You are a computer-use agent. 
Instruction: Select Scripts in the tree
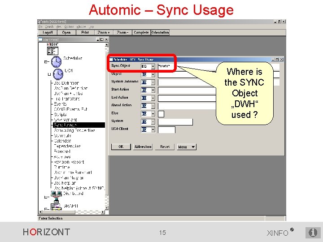click(x=60, y=114)
